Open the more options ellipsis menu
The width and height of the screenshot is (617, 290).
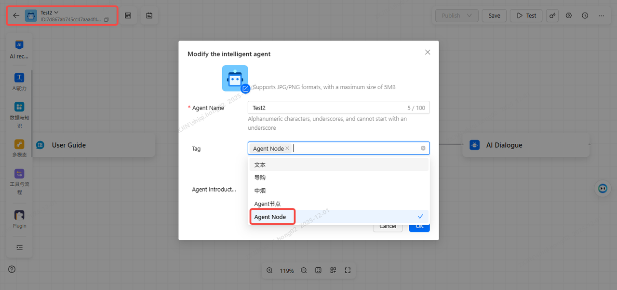pos(601,15)
